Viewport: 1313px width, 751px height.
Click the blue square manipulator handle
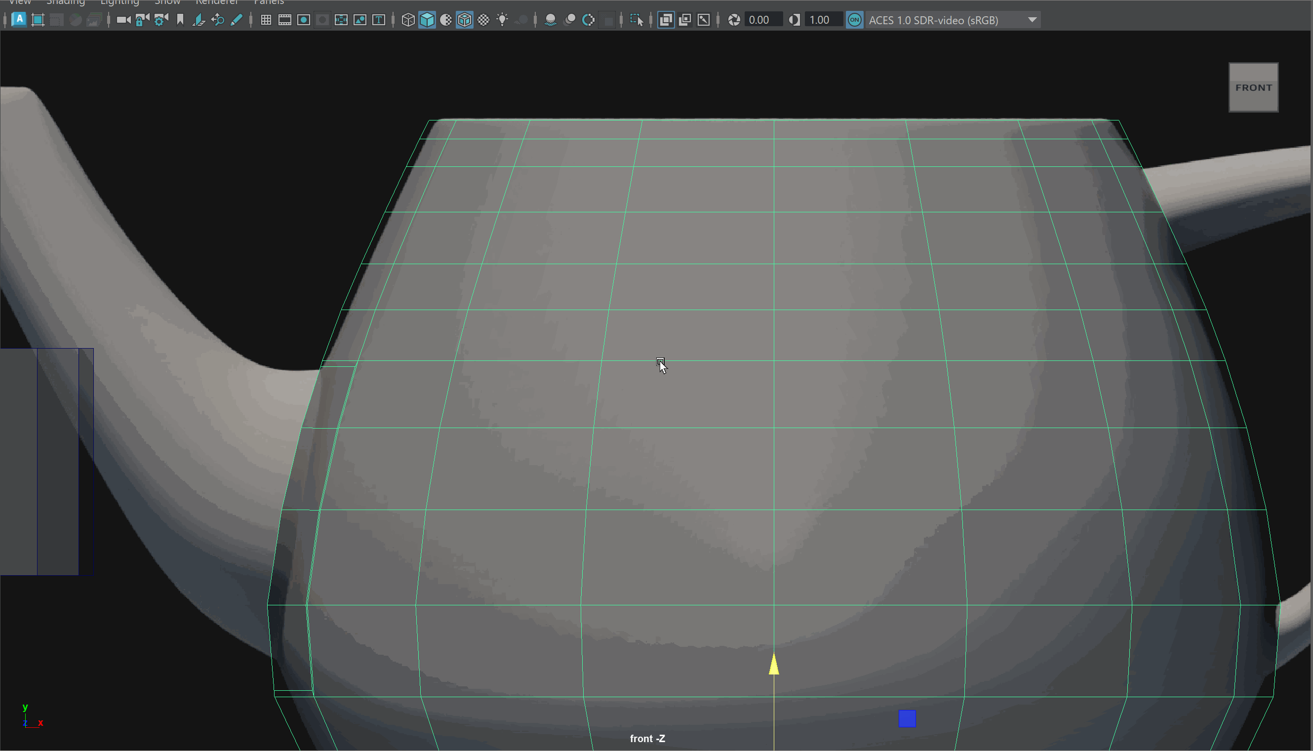[x=907, y=718]
